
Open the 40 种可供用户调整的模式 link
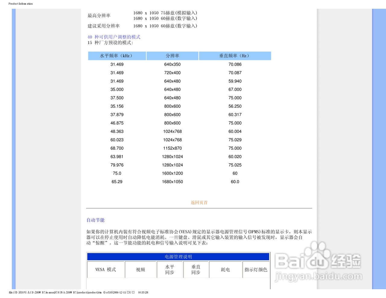pyautogui.click(x=114, y=37)
